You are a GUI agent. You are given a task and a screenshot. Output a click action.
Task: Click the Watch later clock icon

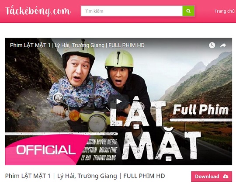coord(212,45)
